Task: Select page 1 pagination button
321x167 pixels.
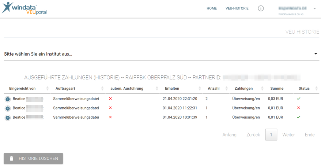Action: pyautogui.click(x=271, y=134)
